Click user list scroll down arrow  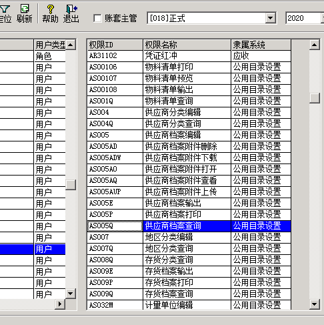(x=71, y=294)
